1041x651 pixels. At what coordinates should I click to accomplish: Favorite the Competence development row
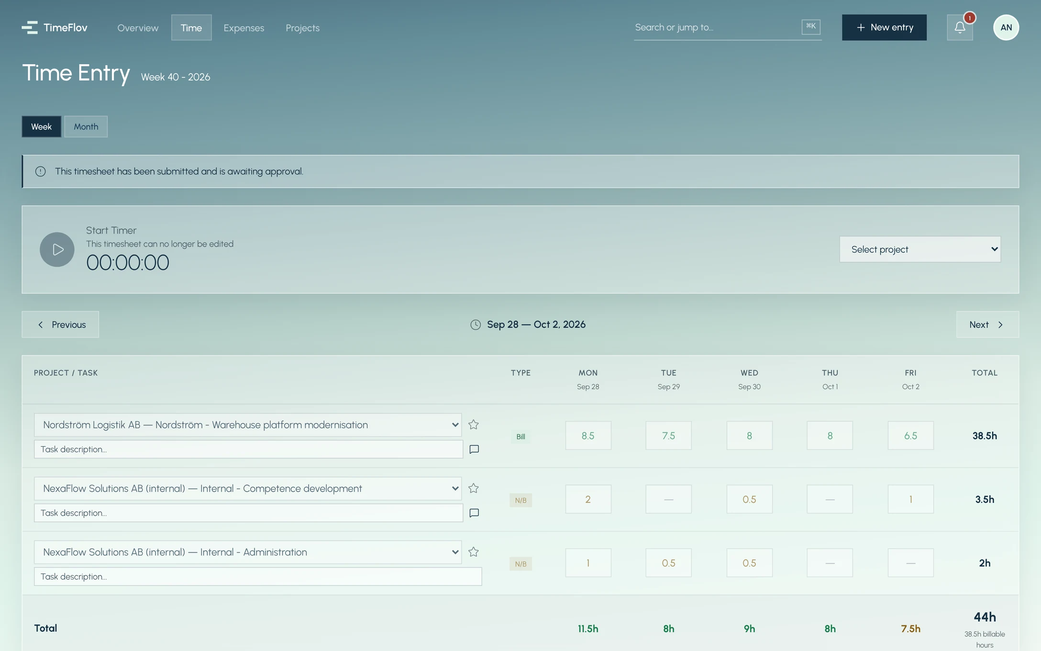point(474,488)
